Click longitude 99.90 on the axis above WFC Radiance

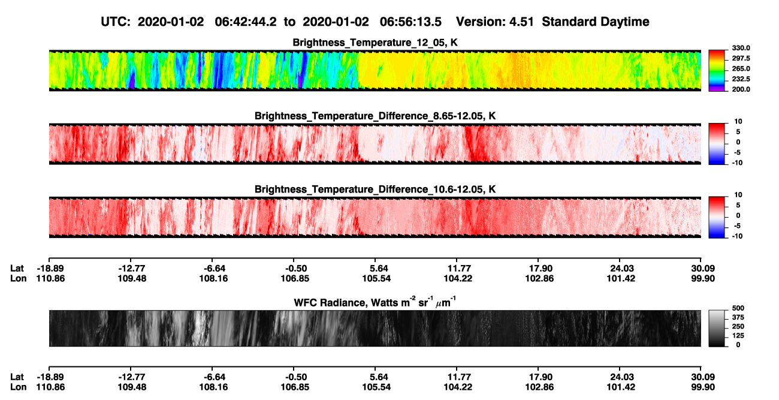702,278
